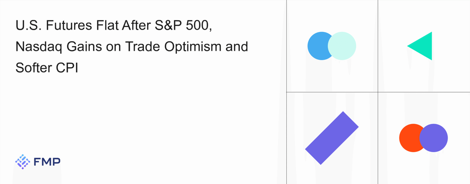Select the pale mint circle shape
Image resolution: width=470 pixels, height=184 pixels.
(344, 46)
